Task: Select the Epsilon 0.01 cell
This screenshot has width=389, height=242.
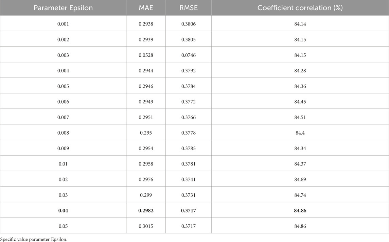Action: click(x=63, y=164)
